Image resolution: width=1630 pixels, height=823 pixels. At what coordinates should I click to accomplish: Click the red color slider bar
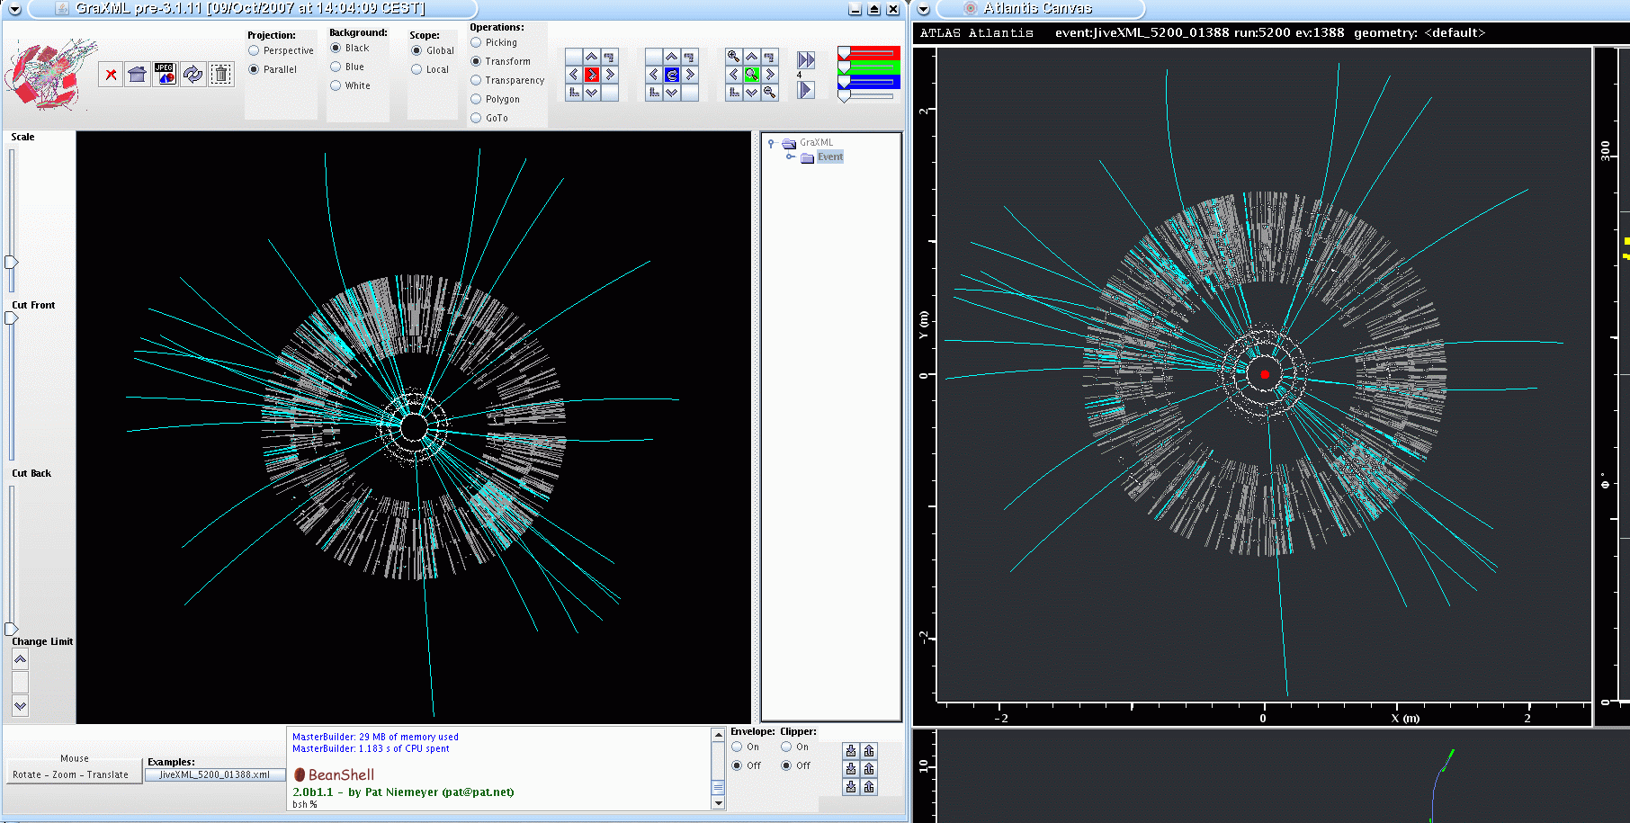pos(869,53)
